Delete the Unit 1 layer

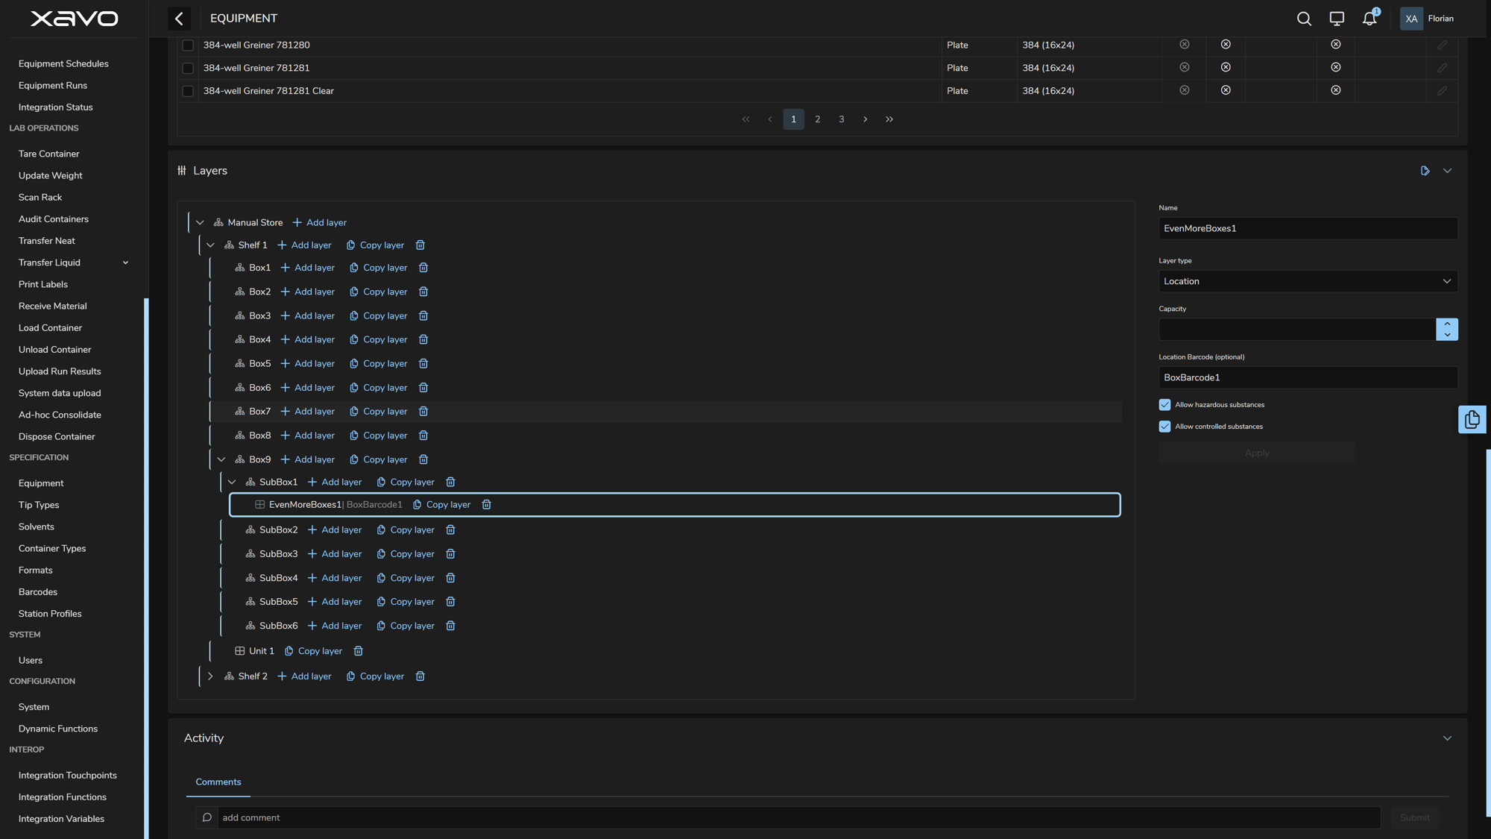tap(359, 651)
